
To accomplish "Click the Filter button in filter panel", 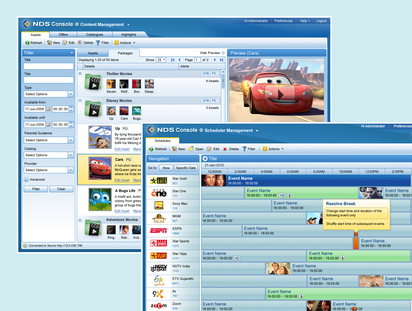I will pyautogui.click(x=36, y=189).
